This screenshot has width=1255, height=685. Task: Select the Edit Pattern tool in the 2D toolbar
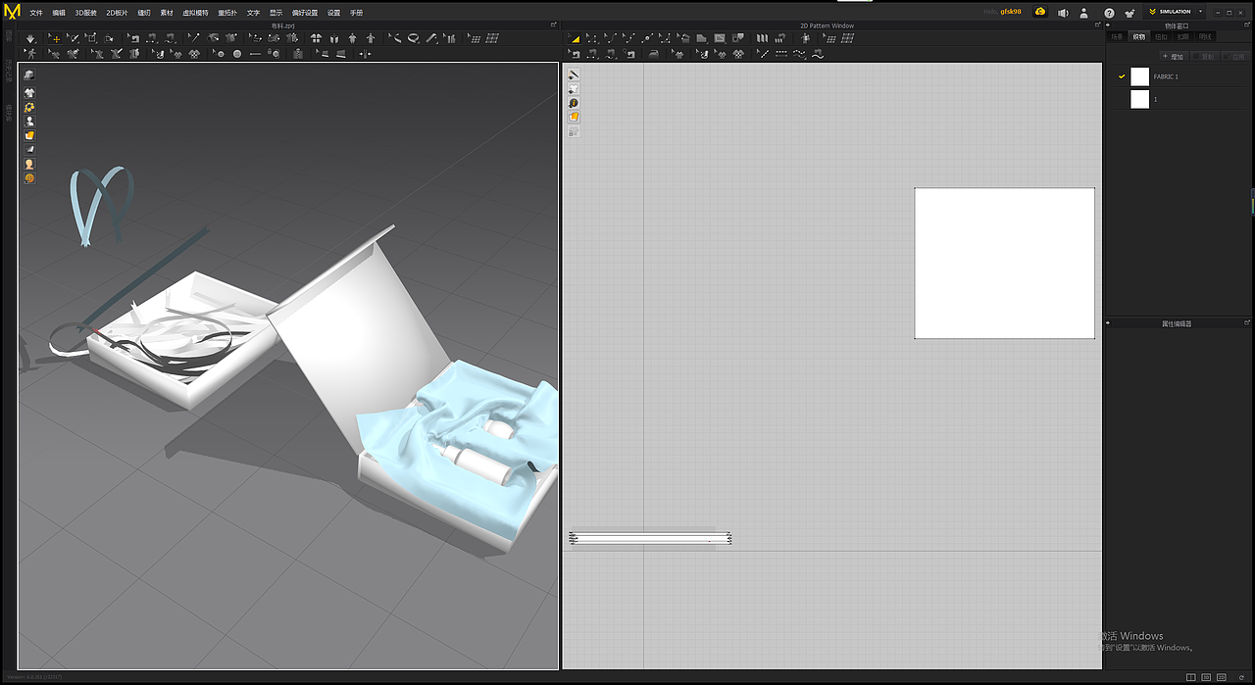[x=593, y=38]
